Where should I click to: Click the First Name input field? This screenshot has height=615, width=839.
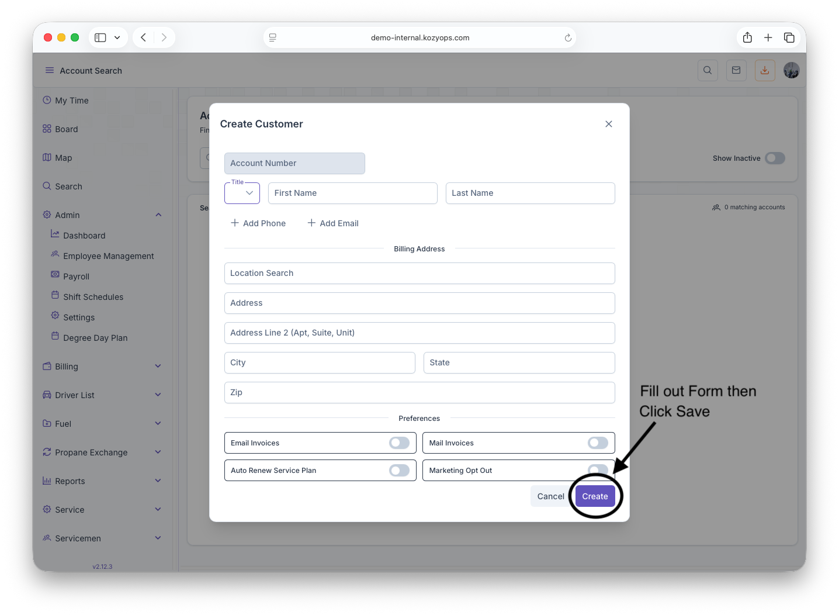click(x=352, y=193)
